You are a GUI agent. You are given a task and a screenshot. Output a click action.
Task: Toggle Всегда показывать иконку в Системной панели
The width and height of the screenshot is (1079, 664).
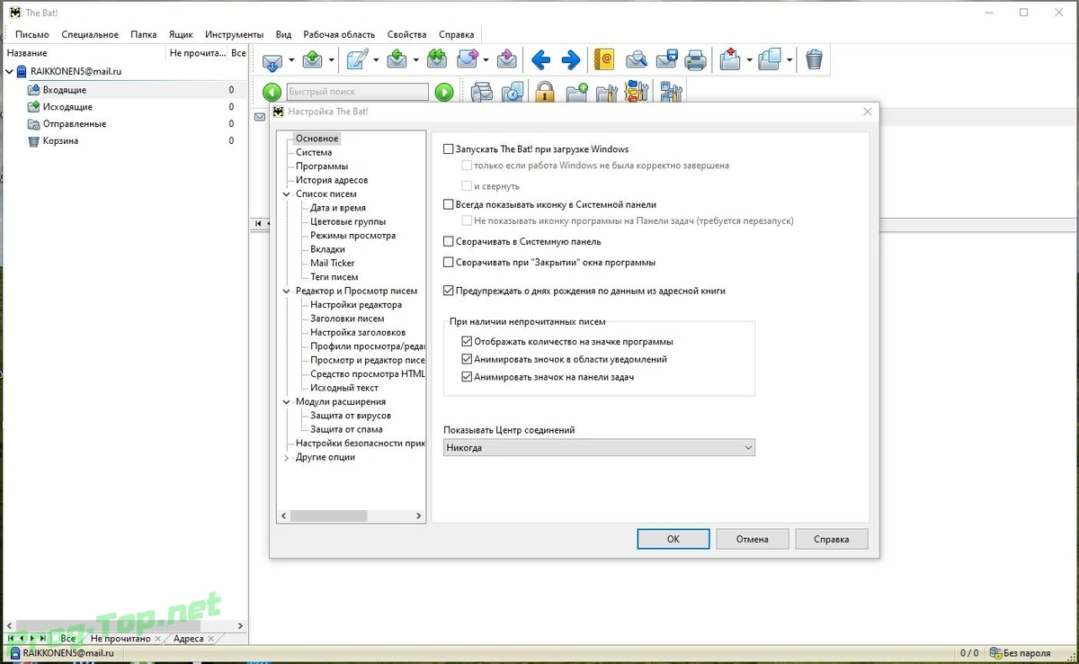(449, 205)
